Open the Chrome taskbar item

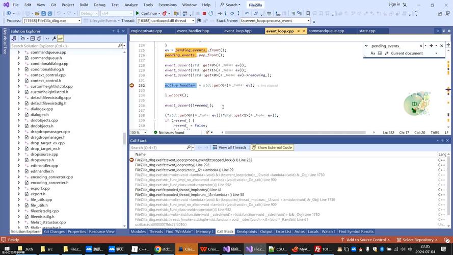(x=164, y=249)
